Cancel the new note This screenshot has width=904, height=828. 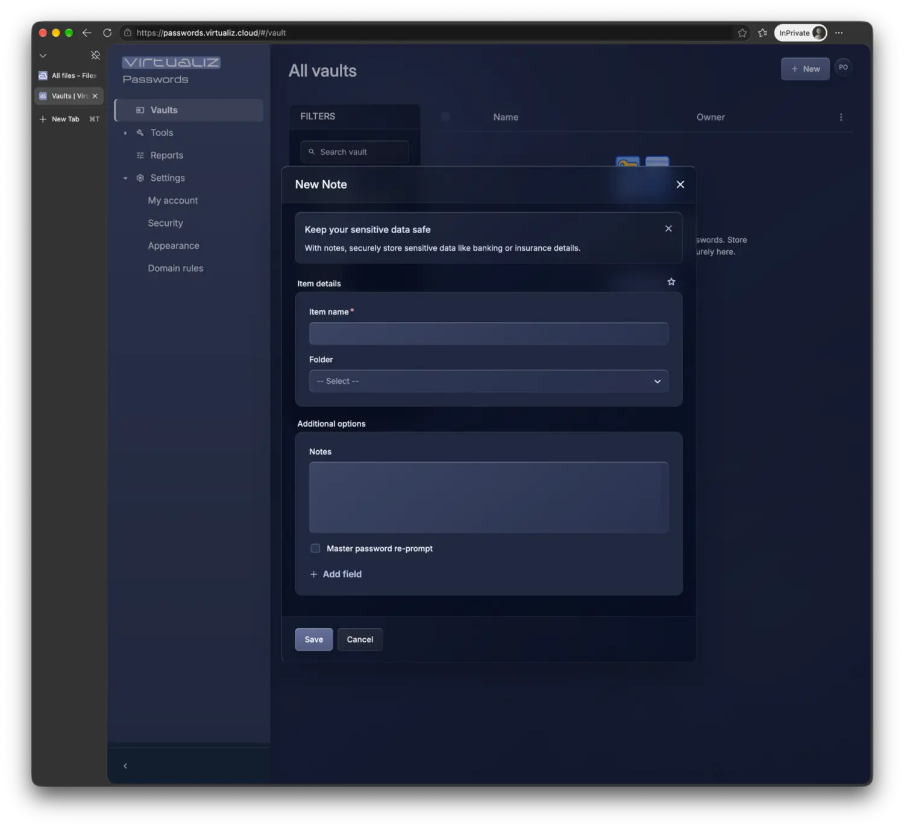point(360,639)
